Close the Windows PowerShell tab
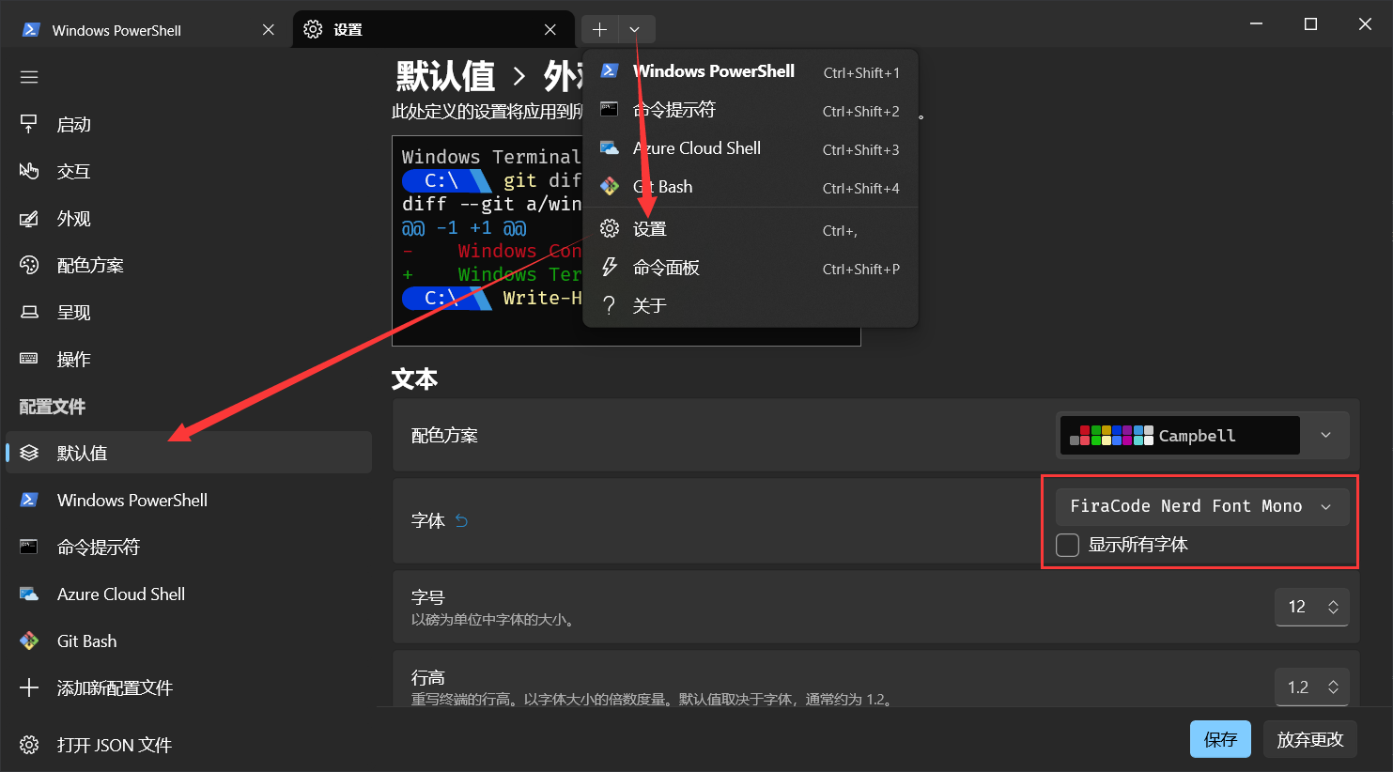Image resolution: width=1393 pixels, height=772 pixels. pyautogui.click(x=269, y=30)
